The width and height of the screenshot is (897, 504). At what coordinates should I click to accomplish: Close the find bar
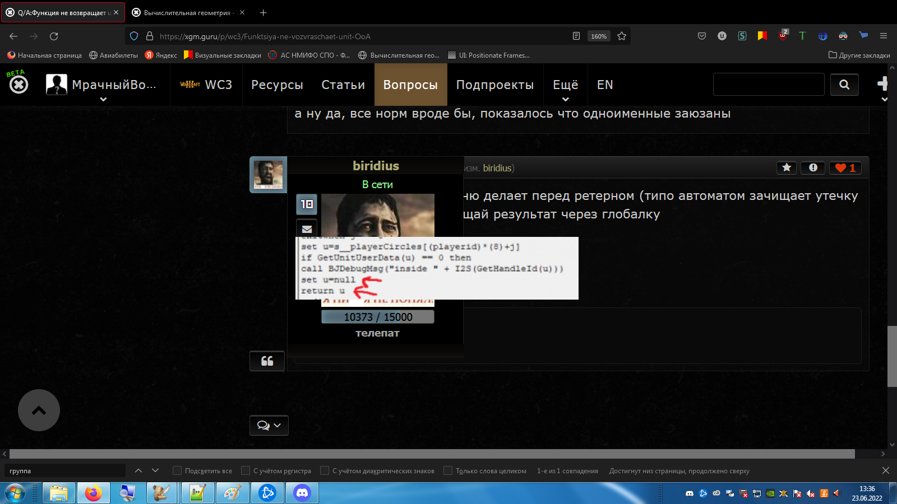coord(886,471)
